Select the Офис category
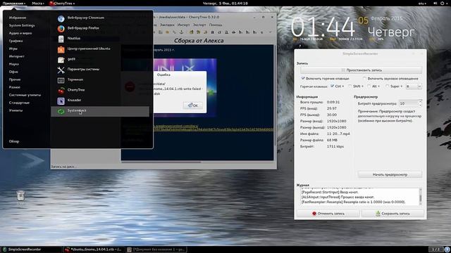 (13, 72)
